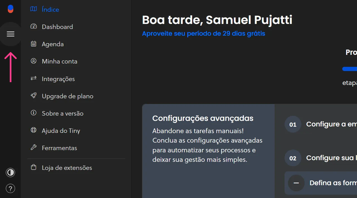Click the Configurações avançadas card heading
Image resolution: width=357 pixels, height=198 pixels.
coord(203,118)
